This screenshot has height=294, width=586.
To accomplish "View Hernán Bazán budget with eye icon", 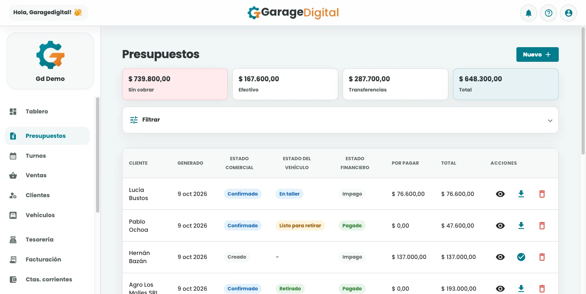I will click(x=501, y=257).
